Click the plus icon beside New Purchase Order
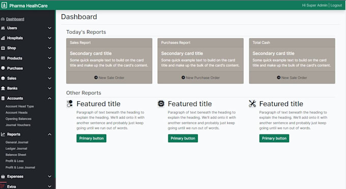Image resolution: width=346 pixels, height=189 pixels. [x=183, y=77]
